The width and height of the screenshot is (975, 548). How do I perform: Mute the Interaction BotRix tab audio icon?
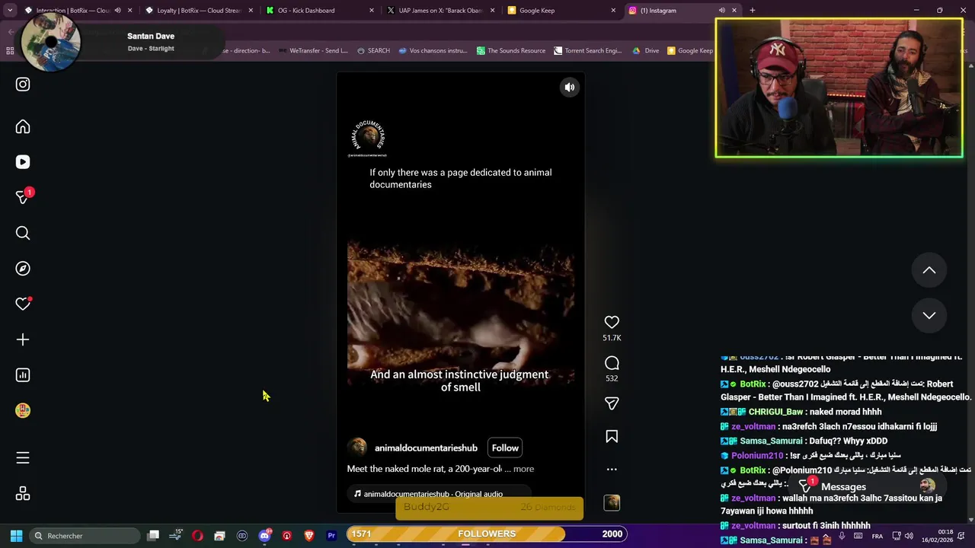tap(117, 11)
